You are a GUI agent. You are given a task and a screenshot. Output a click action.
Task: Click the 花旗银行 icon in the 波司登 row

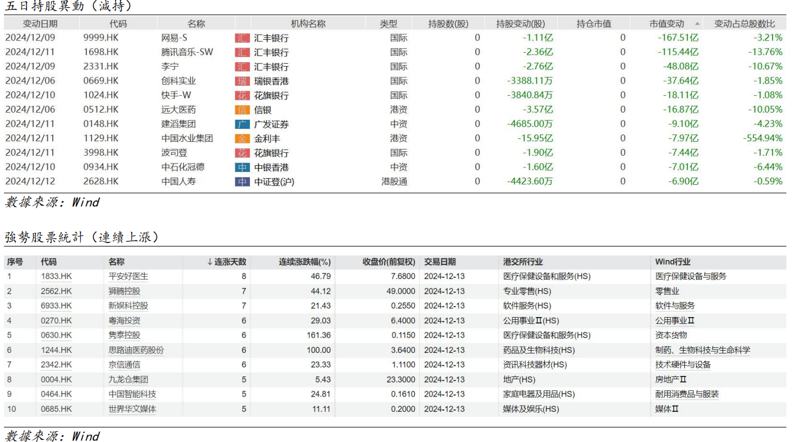(x=242, y=153)
